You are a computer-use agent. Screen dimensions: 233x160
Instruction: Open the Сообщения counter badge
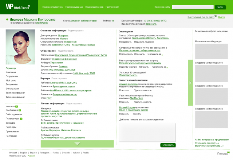20,110
